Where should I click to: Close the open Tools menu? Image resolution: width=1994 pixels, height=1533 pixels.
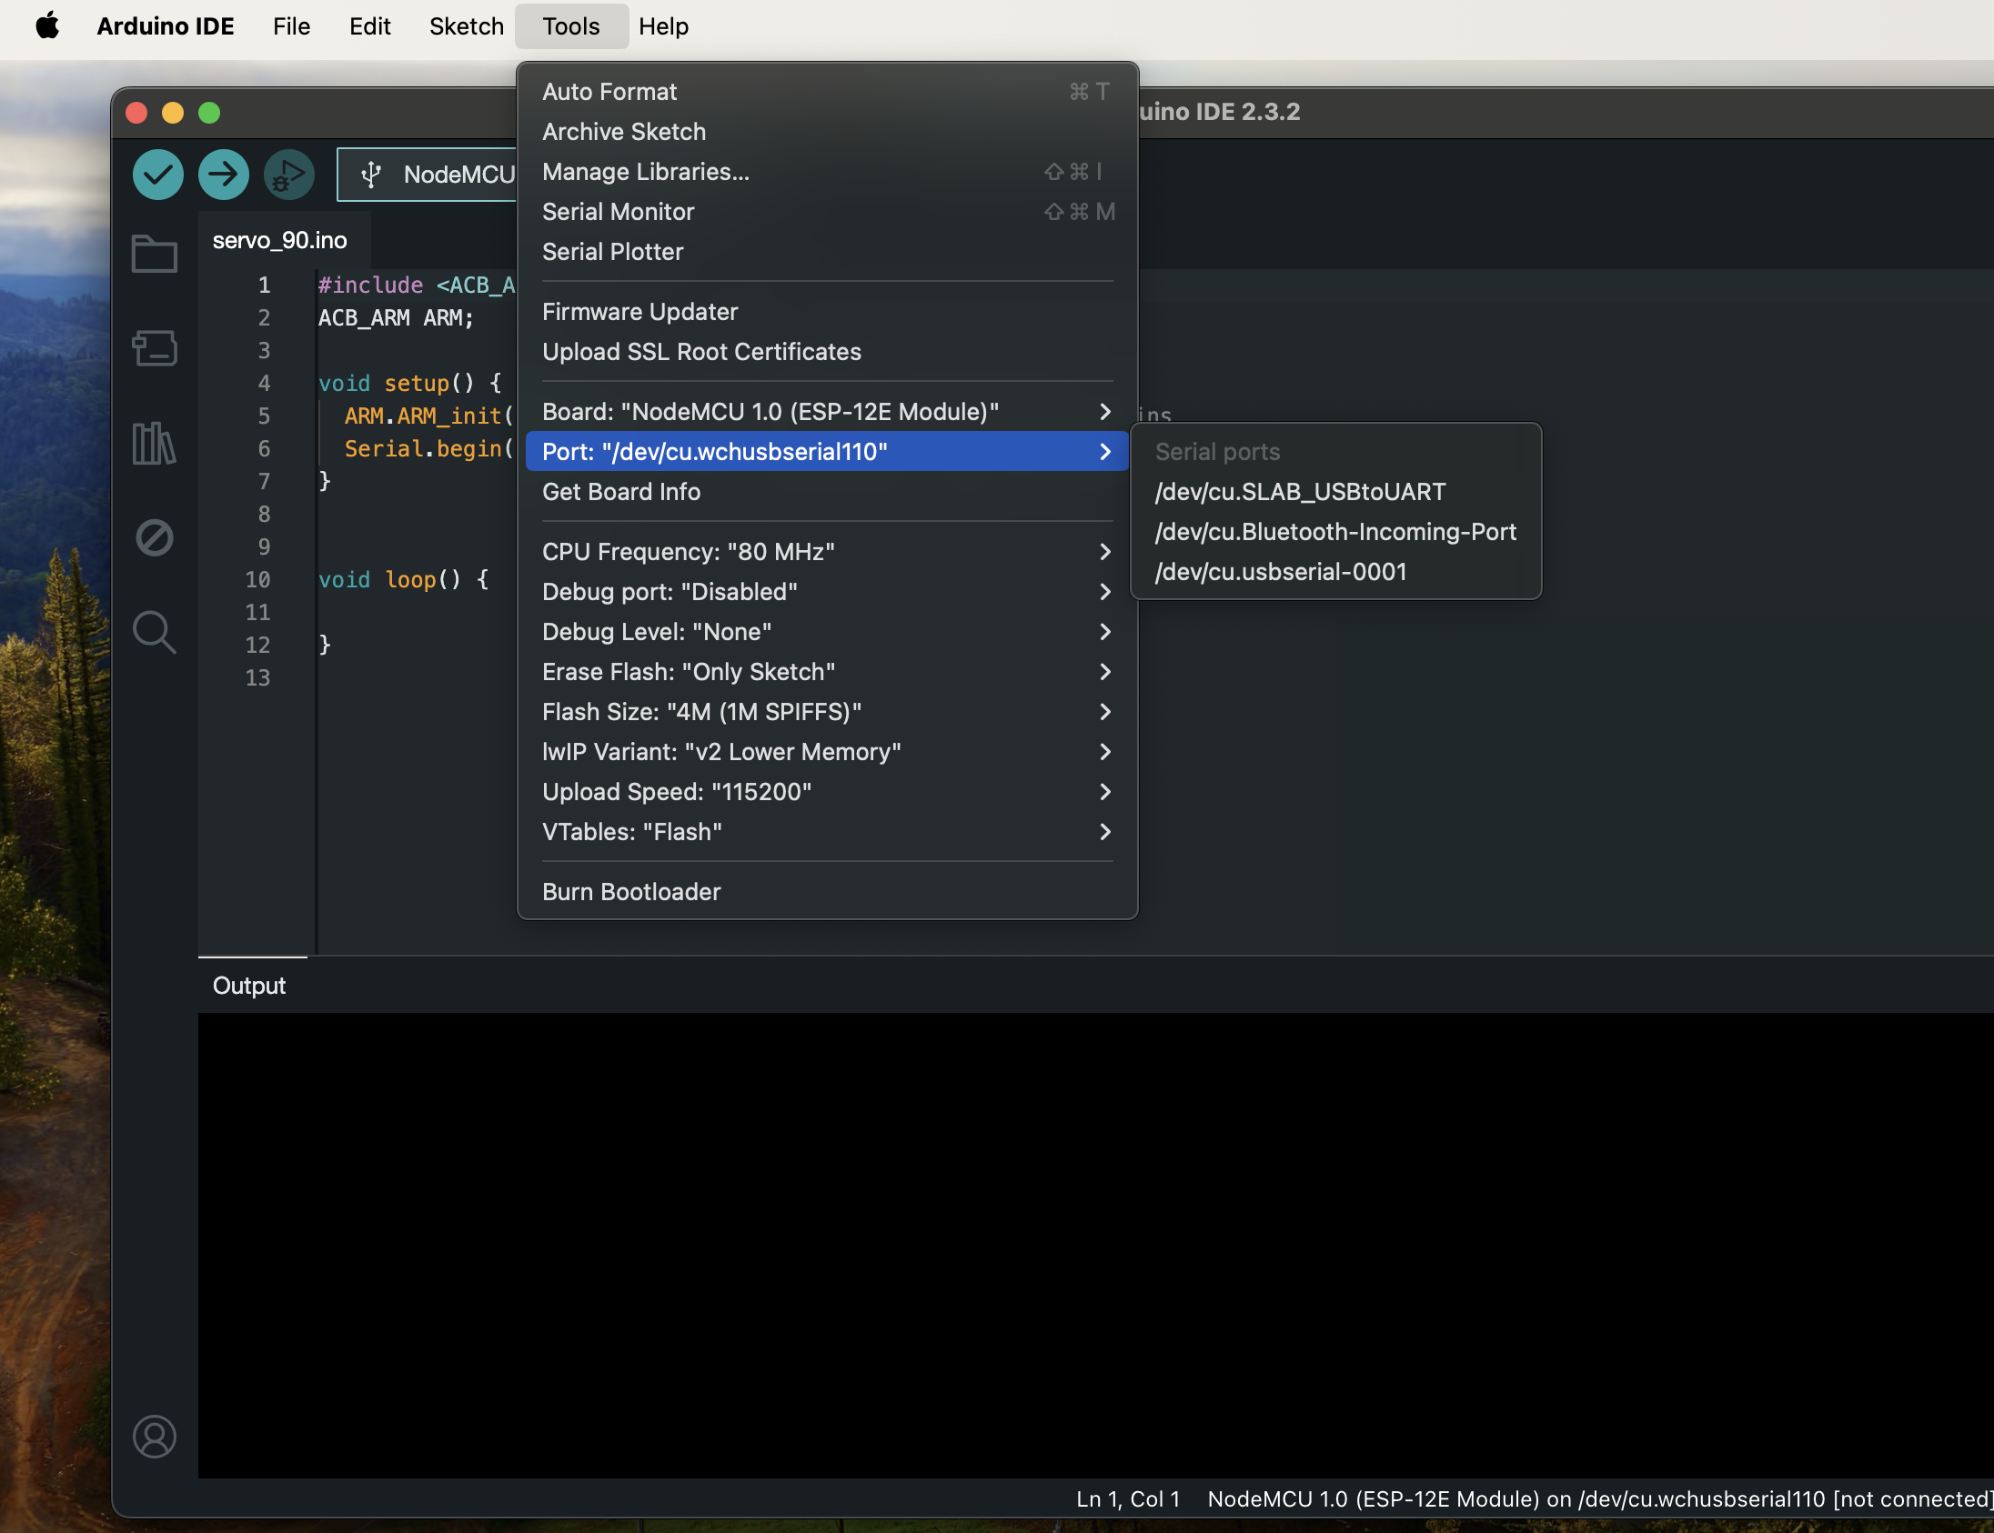pyautogui.click(x=571, y=25)
